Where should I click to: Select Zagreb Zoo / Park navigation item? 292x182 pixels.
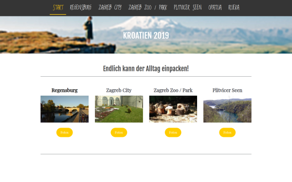[x=147, y=8]
